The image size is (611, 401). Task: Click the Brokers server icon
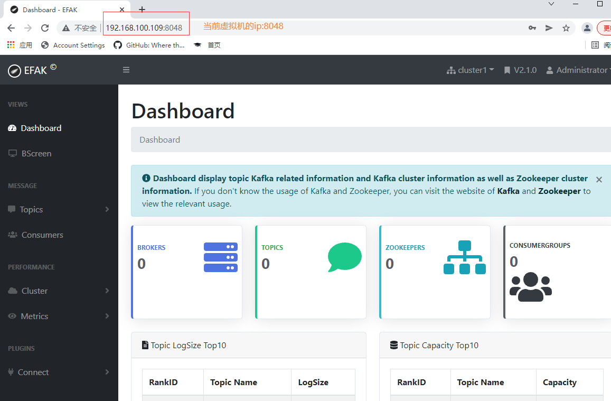[221, 257]
